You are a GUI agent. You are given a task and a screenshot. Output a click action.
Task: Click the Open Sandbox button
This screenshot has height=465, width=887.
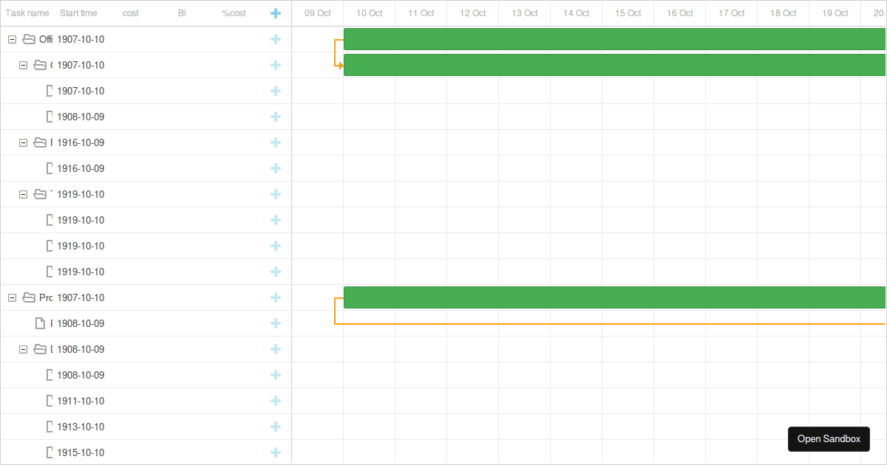click(x=829, y=439)
